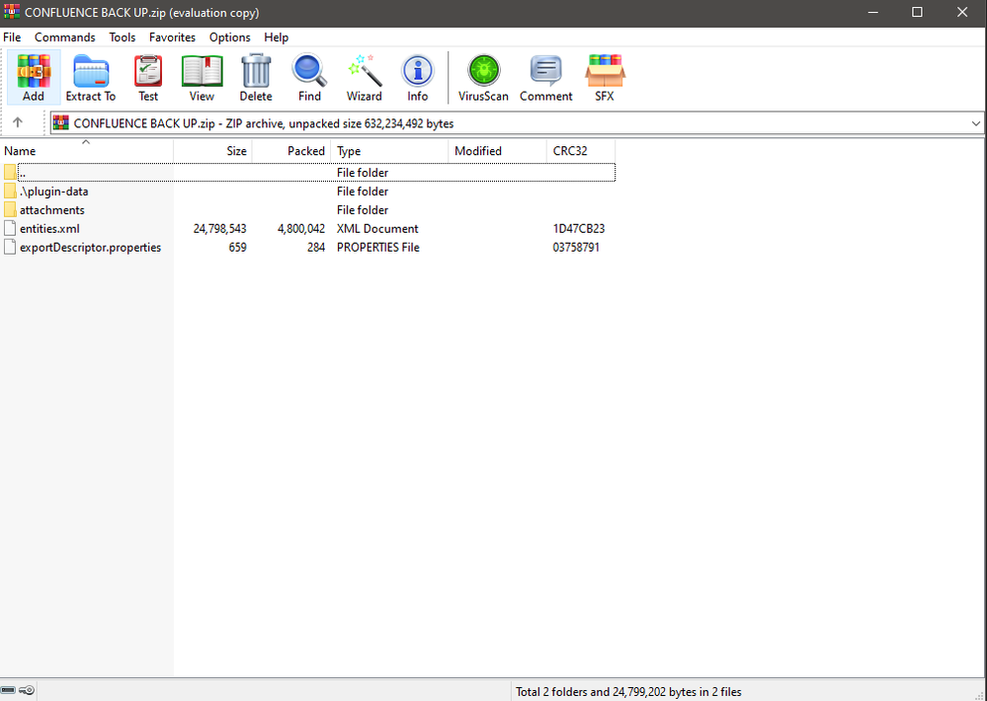Viewport: 987px width, 701px height.
Task: Launch the Wizard wand tool
Action: pos(364,77)
